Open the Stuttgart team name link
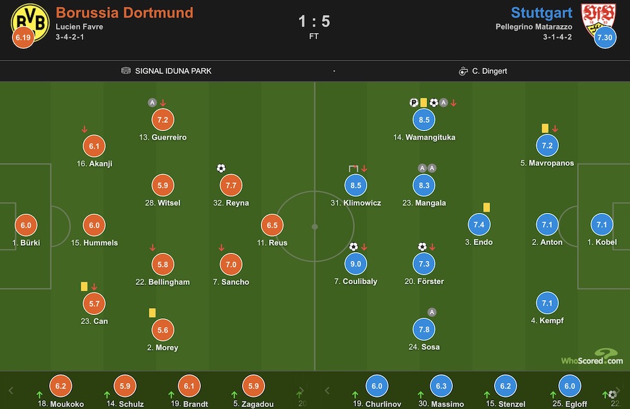 pos(541,13)
